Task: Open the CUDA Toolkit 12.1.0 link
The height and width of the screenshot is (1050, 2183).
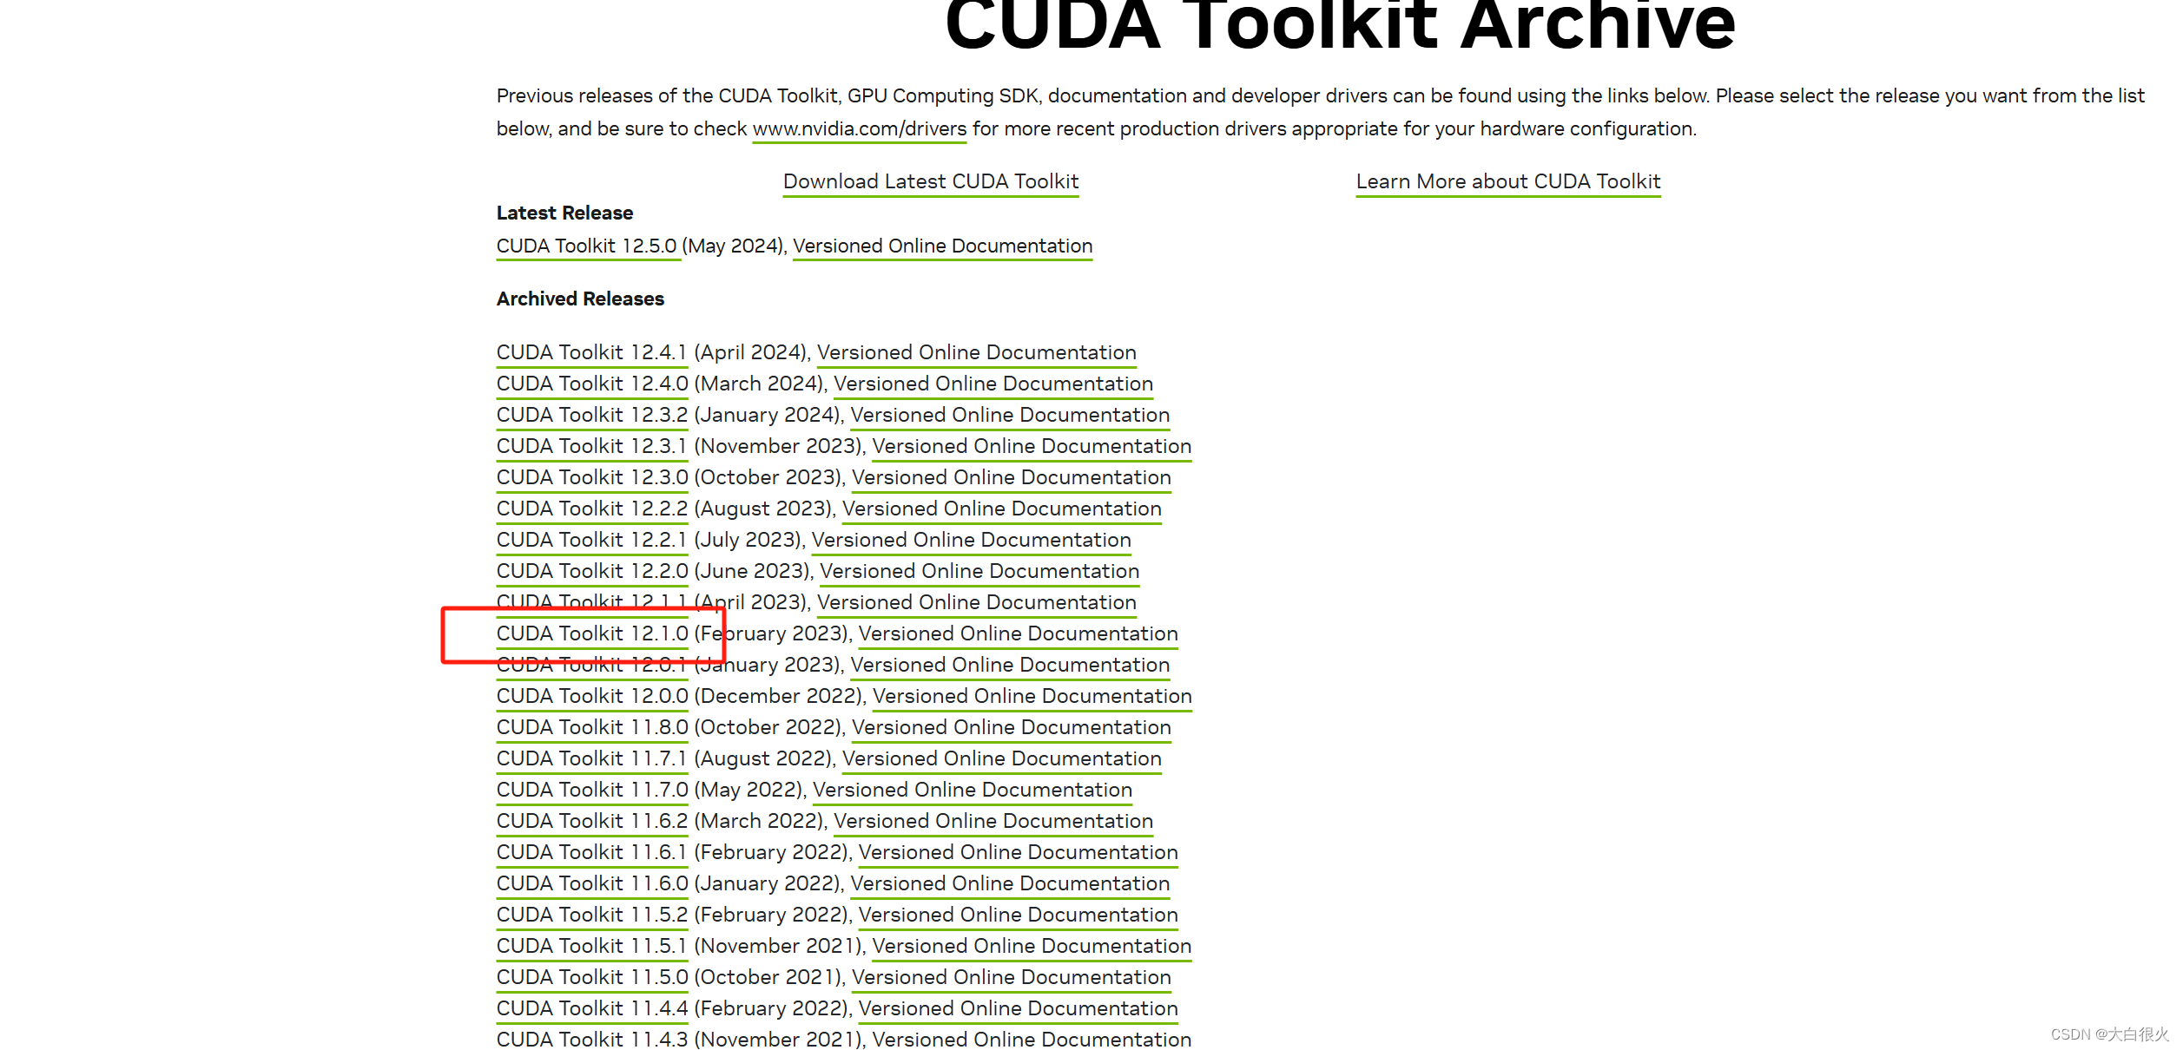Action: point(592,634)
